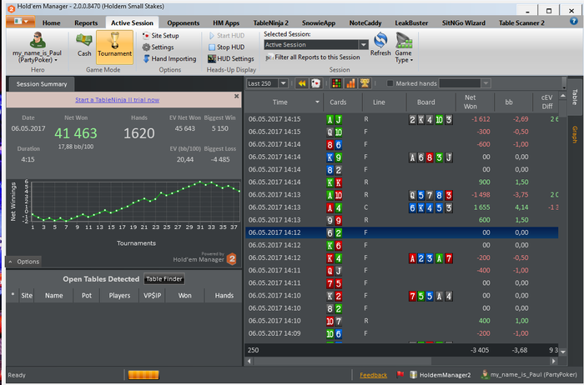Open help via blue question icon
Viewport: 584px width, 385px height.
pyautogui.click(x=574, y=21)
